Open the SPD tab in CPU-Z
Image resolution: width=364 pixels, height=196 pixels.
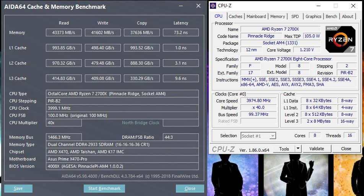(x=295, y=16)
